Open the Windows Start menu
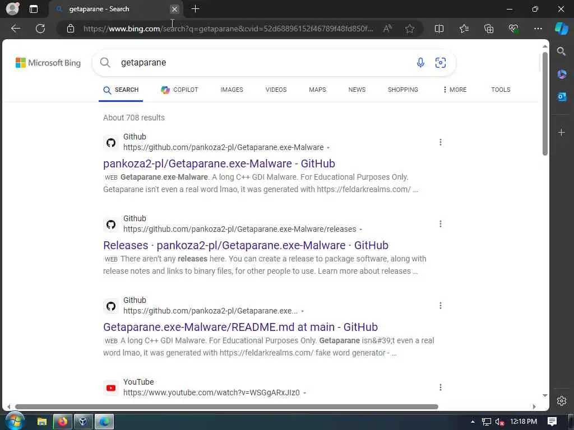The image size is (574, 430). point(14,421)
